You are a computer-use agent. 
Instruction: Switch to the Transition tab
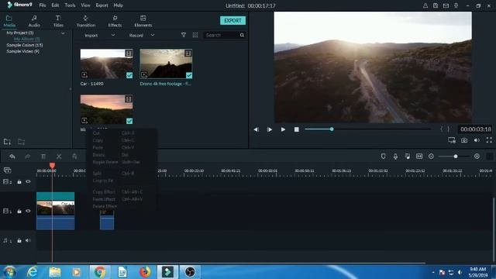click(86, 21)
